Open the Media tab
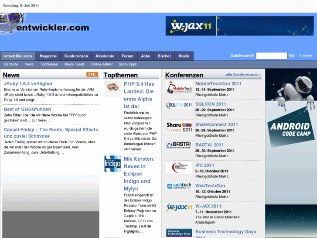Screen dimensions: 317x238 [x=184, y=56]
